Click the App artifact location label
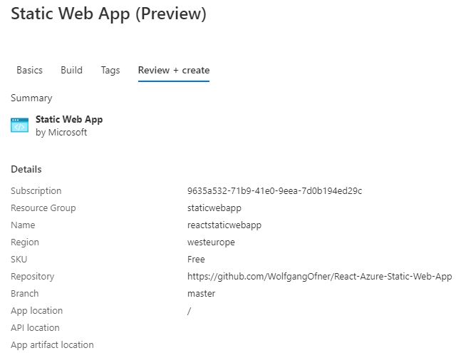Image resolution: width=456 pixels, height=353 pixels. pyautogui.click(x=52, y=345)
